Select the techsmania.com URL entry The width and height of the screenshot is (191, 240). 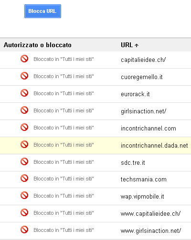144,180
